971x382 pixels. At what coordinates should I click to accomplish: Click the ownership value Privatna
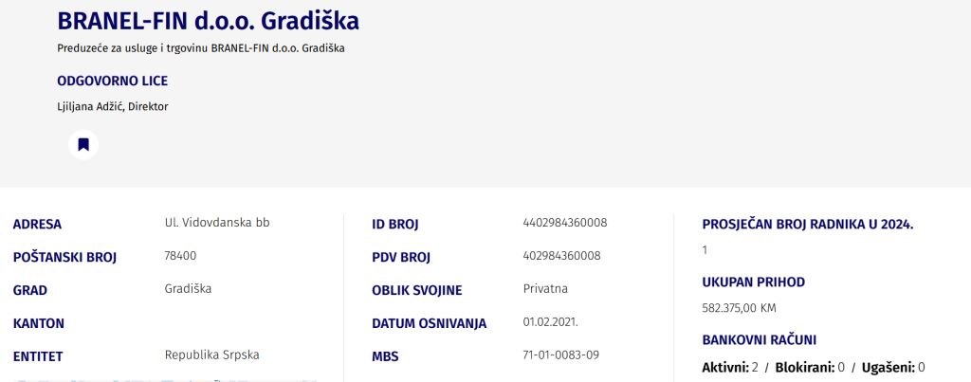(545, 288)
